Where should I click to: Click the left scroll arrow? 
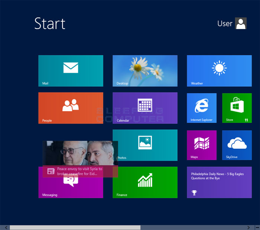[x=6, y=227]
